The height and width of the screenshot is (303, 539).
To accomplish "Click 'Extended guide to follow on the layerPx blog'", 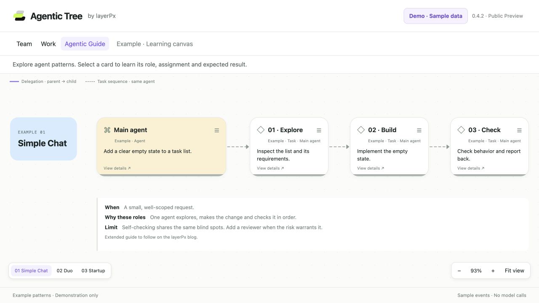I will pos(151,237).
